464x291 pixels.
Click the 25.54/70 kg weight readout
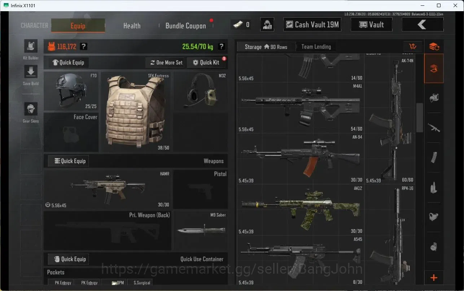coord(198,47)
